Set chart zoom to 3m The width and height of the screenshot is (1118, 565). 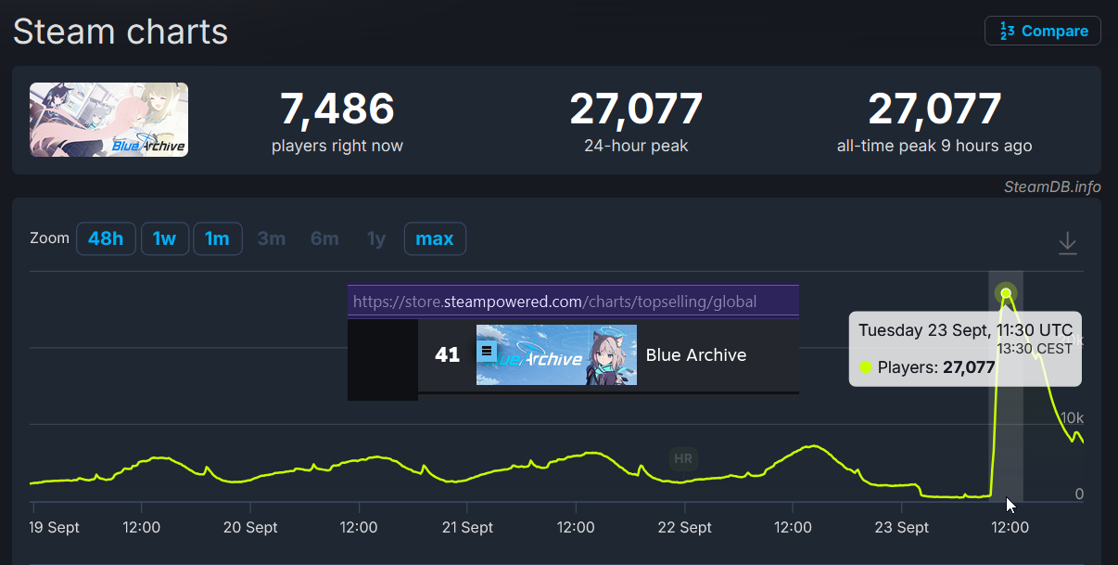point(272,238)
